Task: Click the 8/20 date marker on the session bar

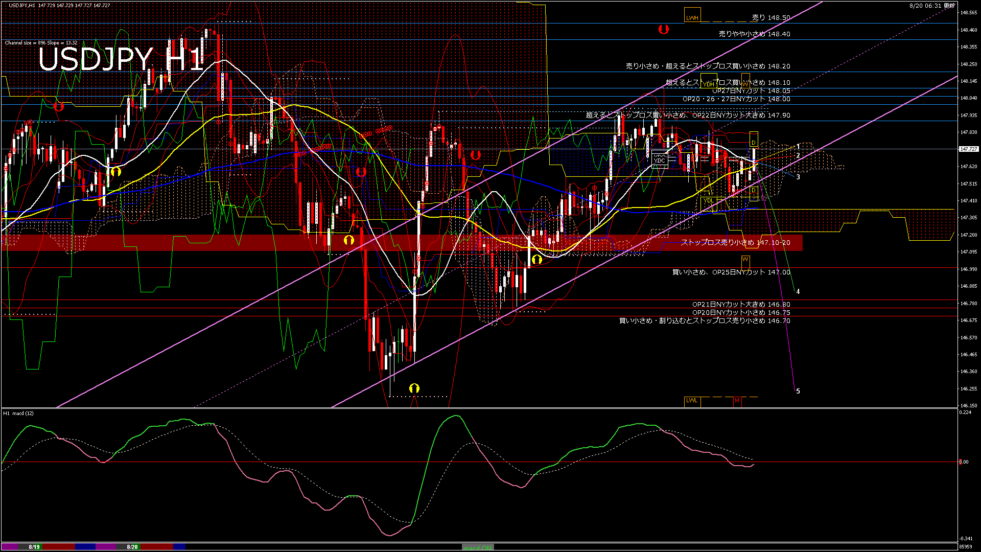Action: (132, 547)
